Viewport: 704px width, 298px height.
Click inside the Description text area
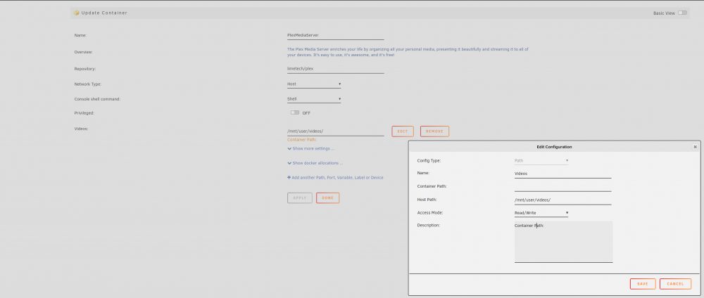click(x=563, y=242)
